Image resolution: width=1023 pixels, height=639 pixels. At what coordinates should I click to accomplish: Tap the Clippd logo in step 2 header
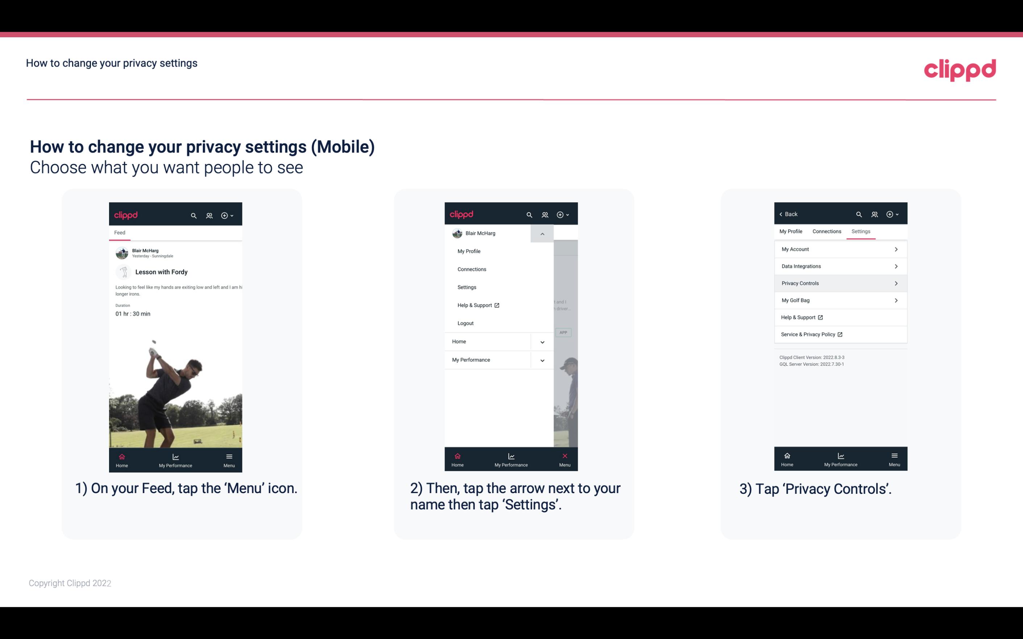point(462,214)
